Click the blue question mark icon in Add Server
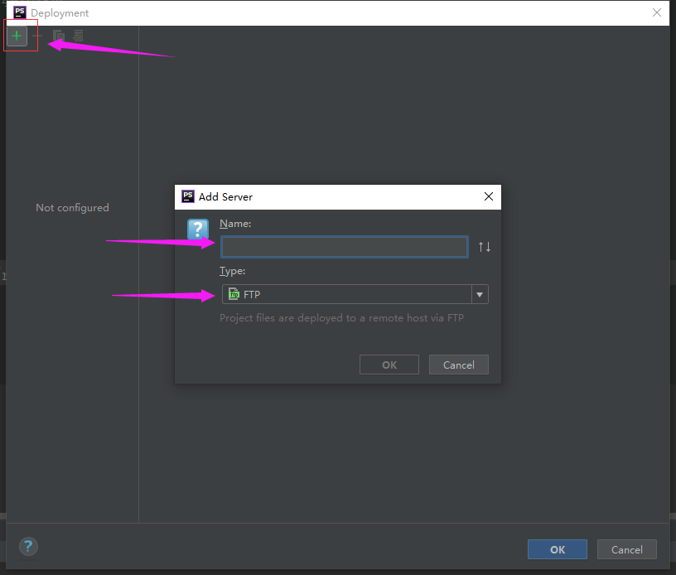 (198, 230)
